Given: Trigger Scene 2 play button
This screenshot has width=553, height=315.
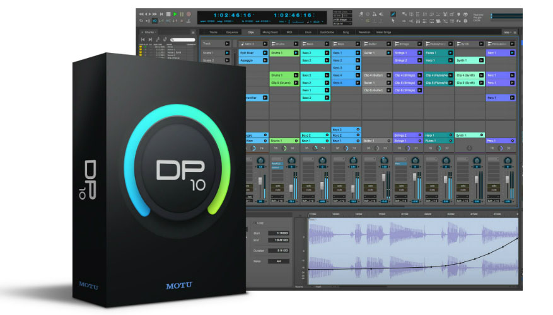Looking at the screenshot, I should click(227, 60).
